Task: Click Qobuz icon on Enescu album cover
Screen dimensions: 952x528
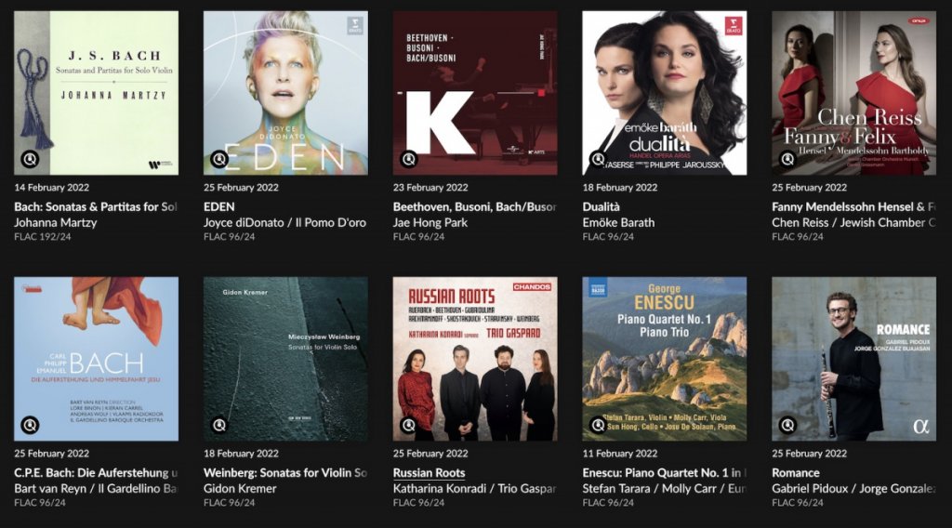Action: point(598,425)
